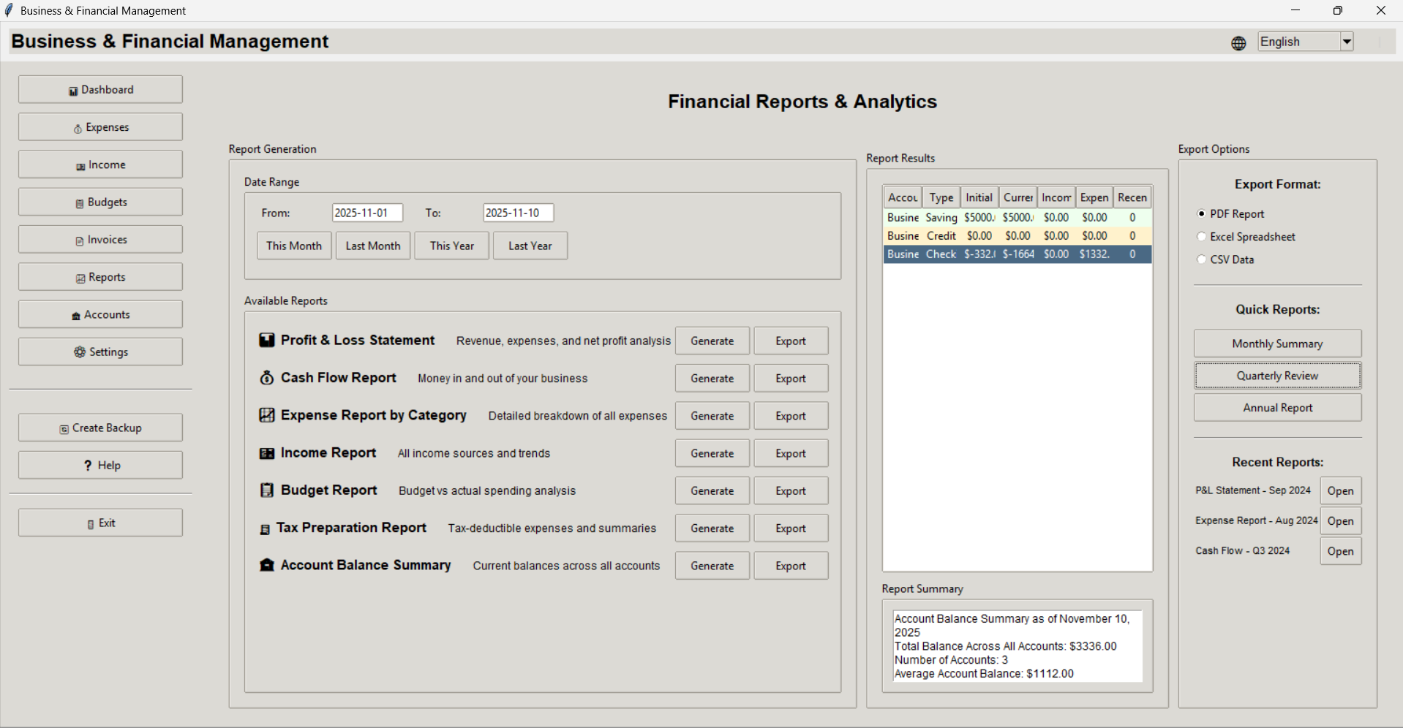Select the Expenses section icon
Screen dimensions: 1403x728
coord(78,126)
